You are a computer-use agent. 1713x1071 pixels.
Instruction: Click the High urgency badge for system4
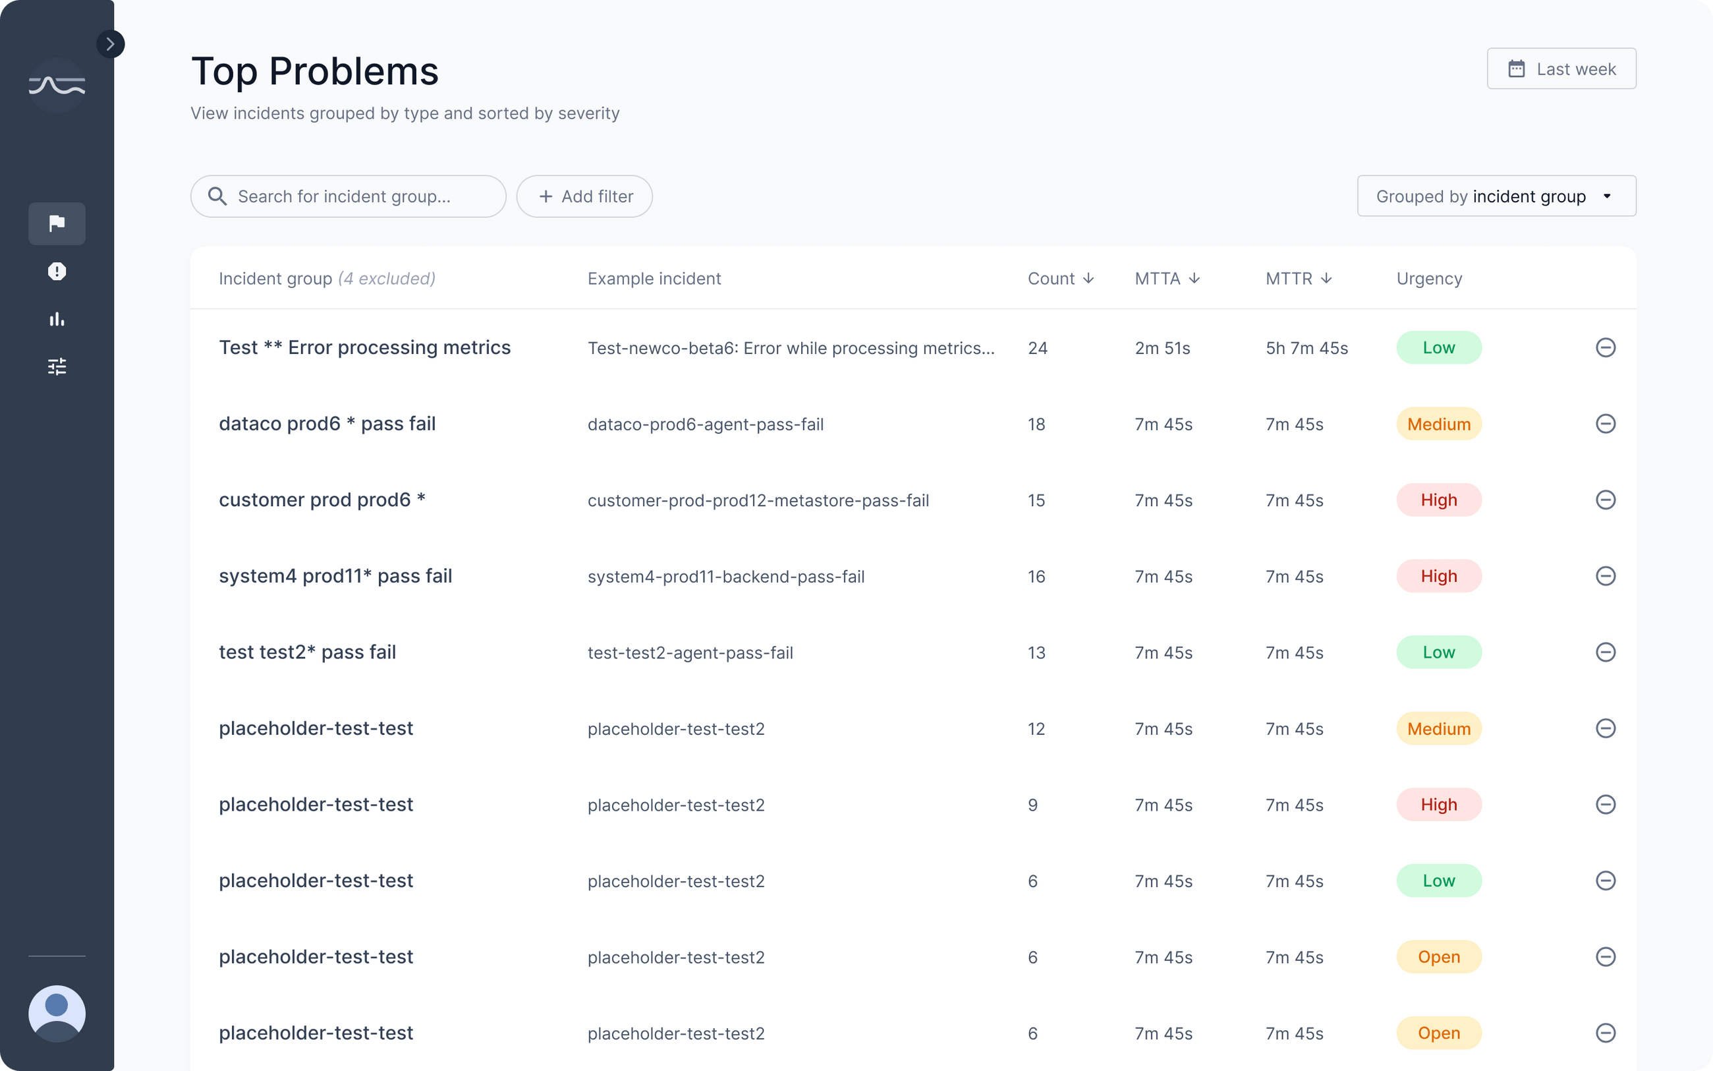click(x=1438, y=576)
